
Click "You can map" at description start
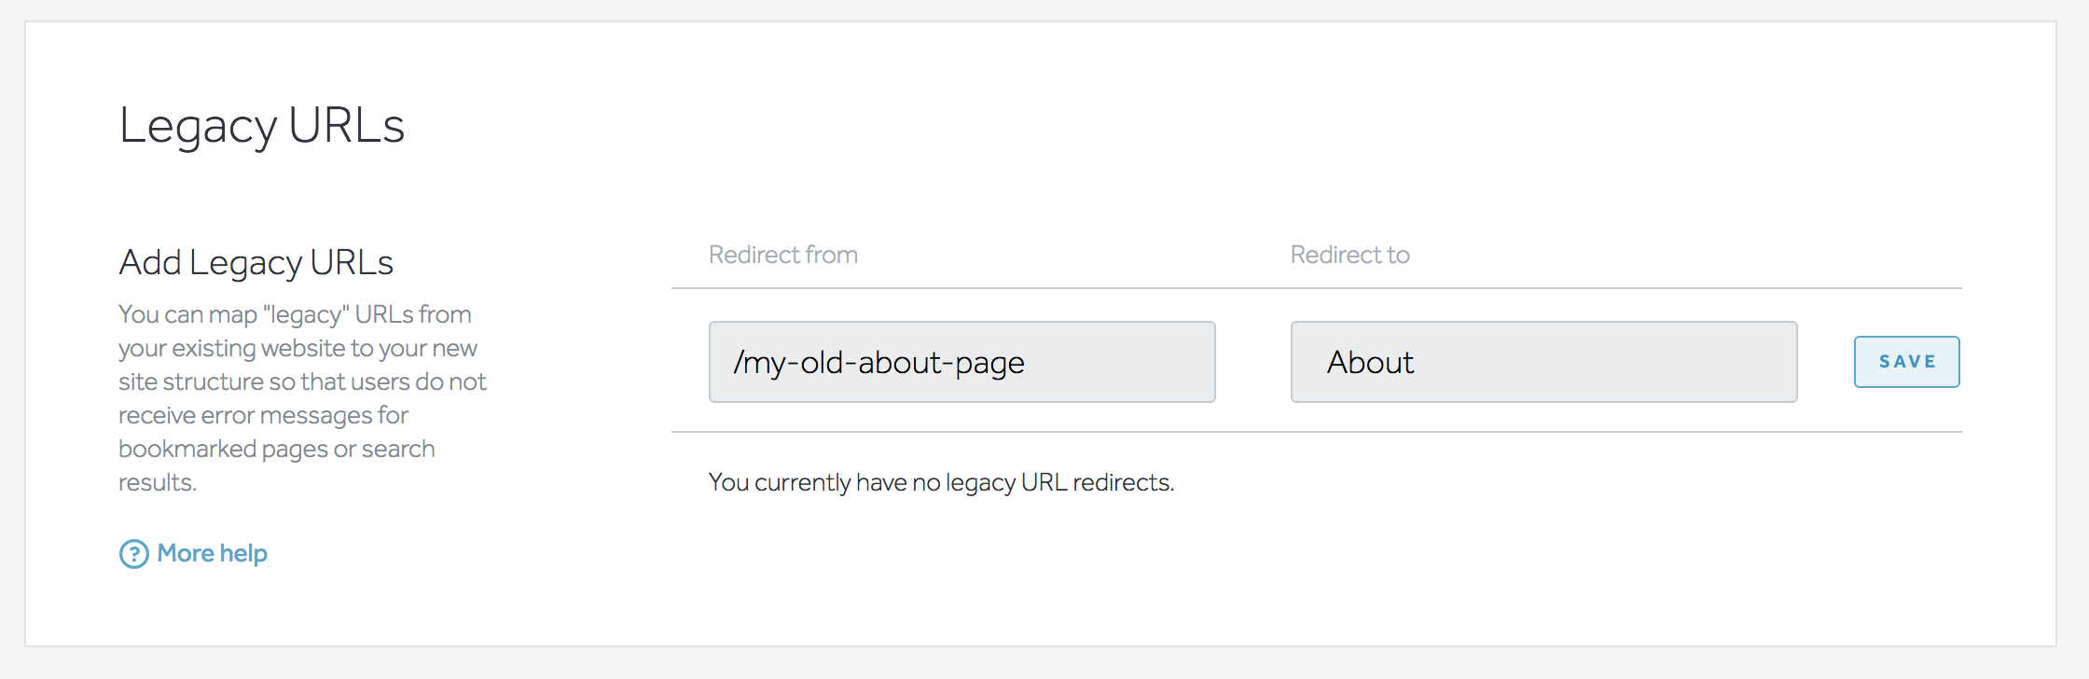[x=187, y=314]
